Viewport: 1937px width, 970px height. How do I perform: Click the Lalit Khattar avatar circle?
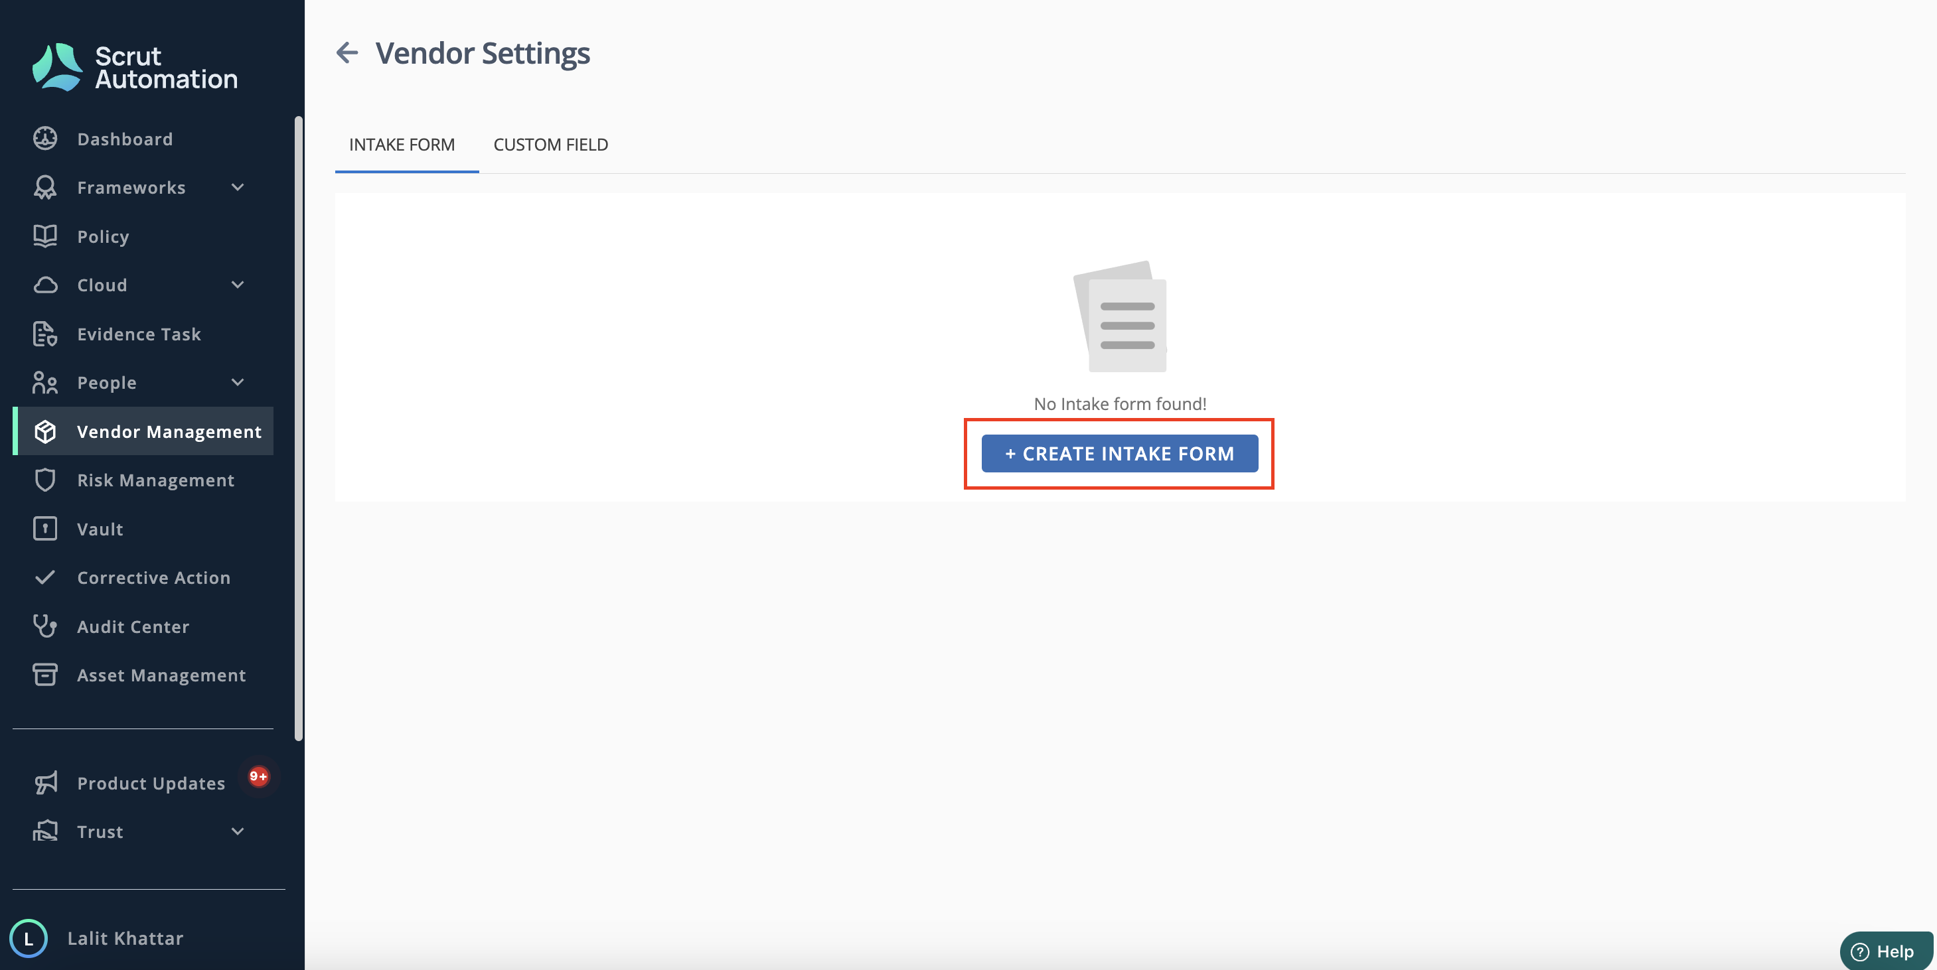(29, 937)
